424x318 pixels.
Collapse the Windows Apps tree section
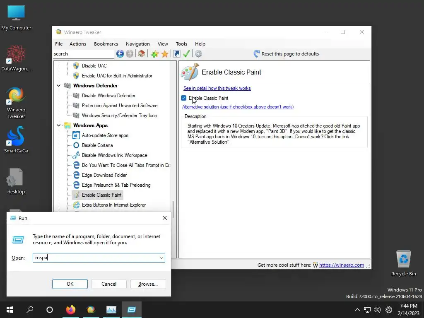pos(59,125)
